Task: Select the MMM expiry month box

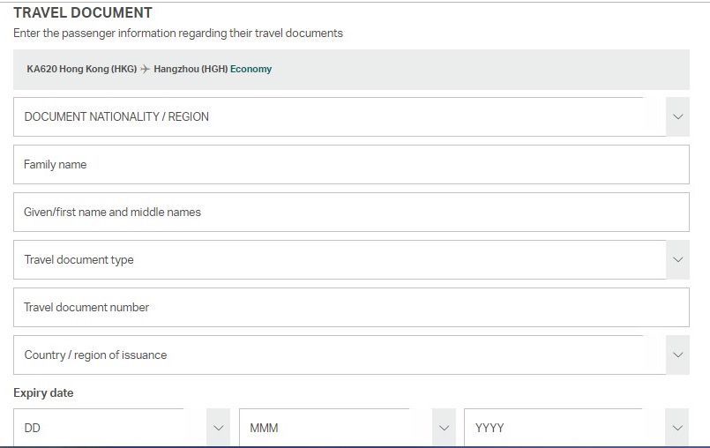Action: pos(348,428)
